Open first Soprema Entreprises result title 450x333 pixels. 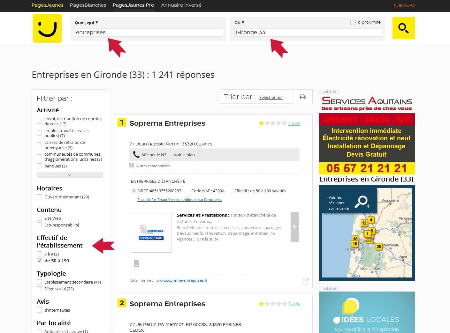(x=167, y=123)
